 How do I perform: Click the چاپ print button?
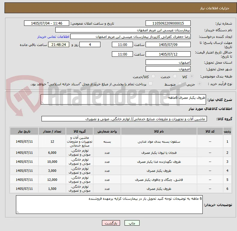(x=132, y=223)
